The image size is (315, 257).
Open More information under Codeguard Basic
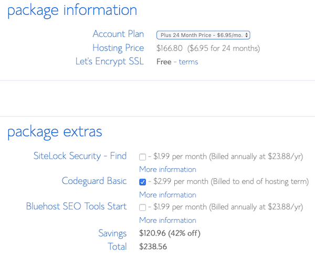[x=168, y=194]
